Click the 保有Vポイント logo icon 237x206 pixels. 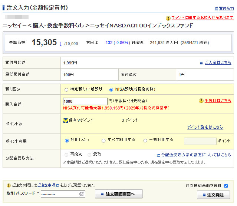coord(66,120)
